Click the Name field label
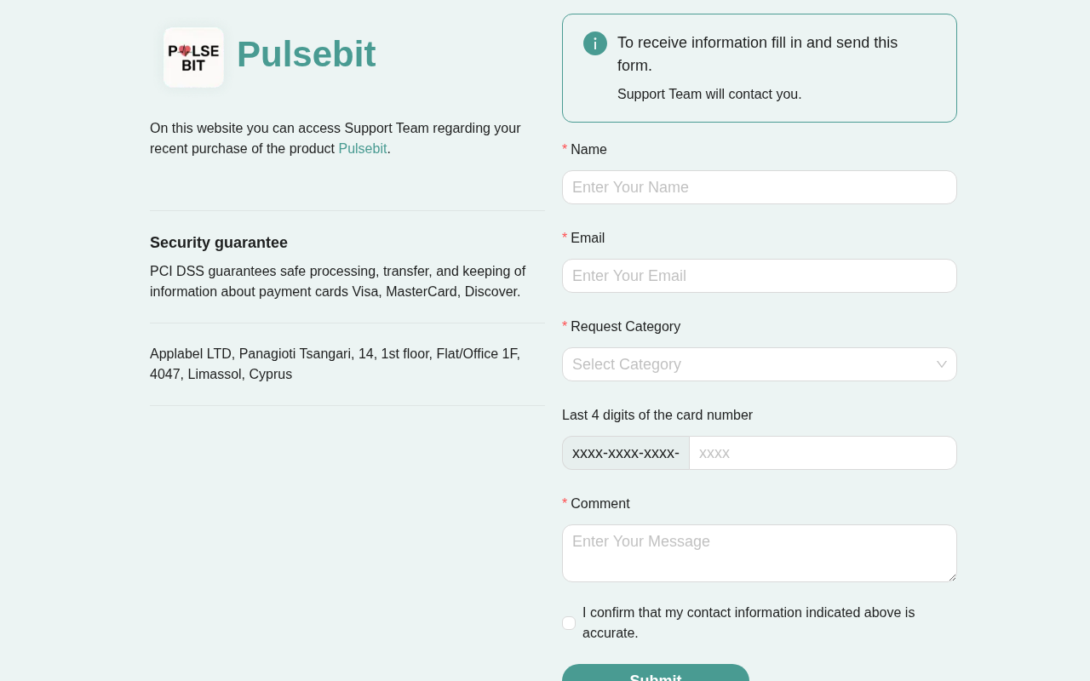This screenshot has height=681, width=1090. click(x=588, y=150)
